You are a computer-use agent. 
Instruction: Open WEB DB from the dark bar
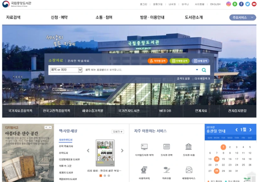coord(165,111)
